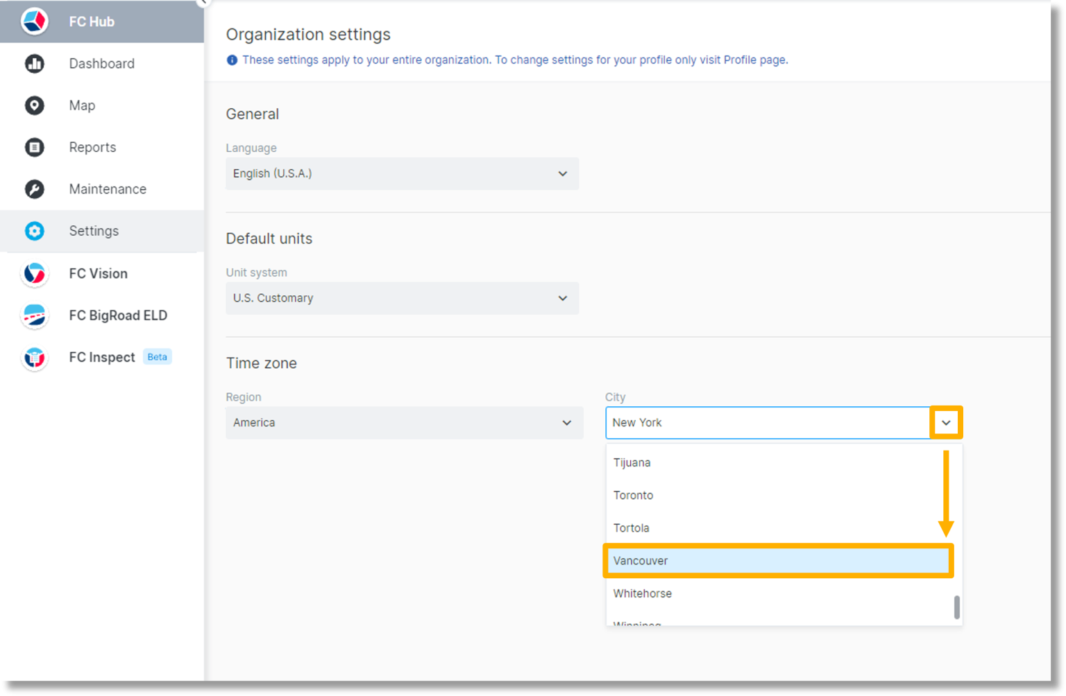Viewport: 1066px width, 696px height.
Task: Open the Dashboard menu item
Action: point(102,64)
